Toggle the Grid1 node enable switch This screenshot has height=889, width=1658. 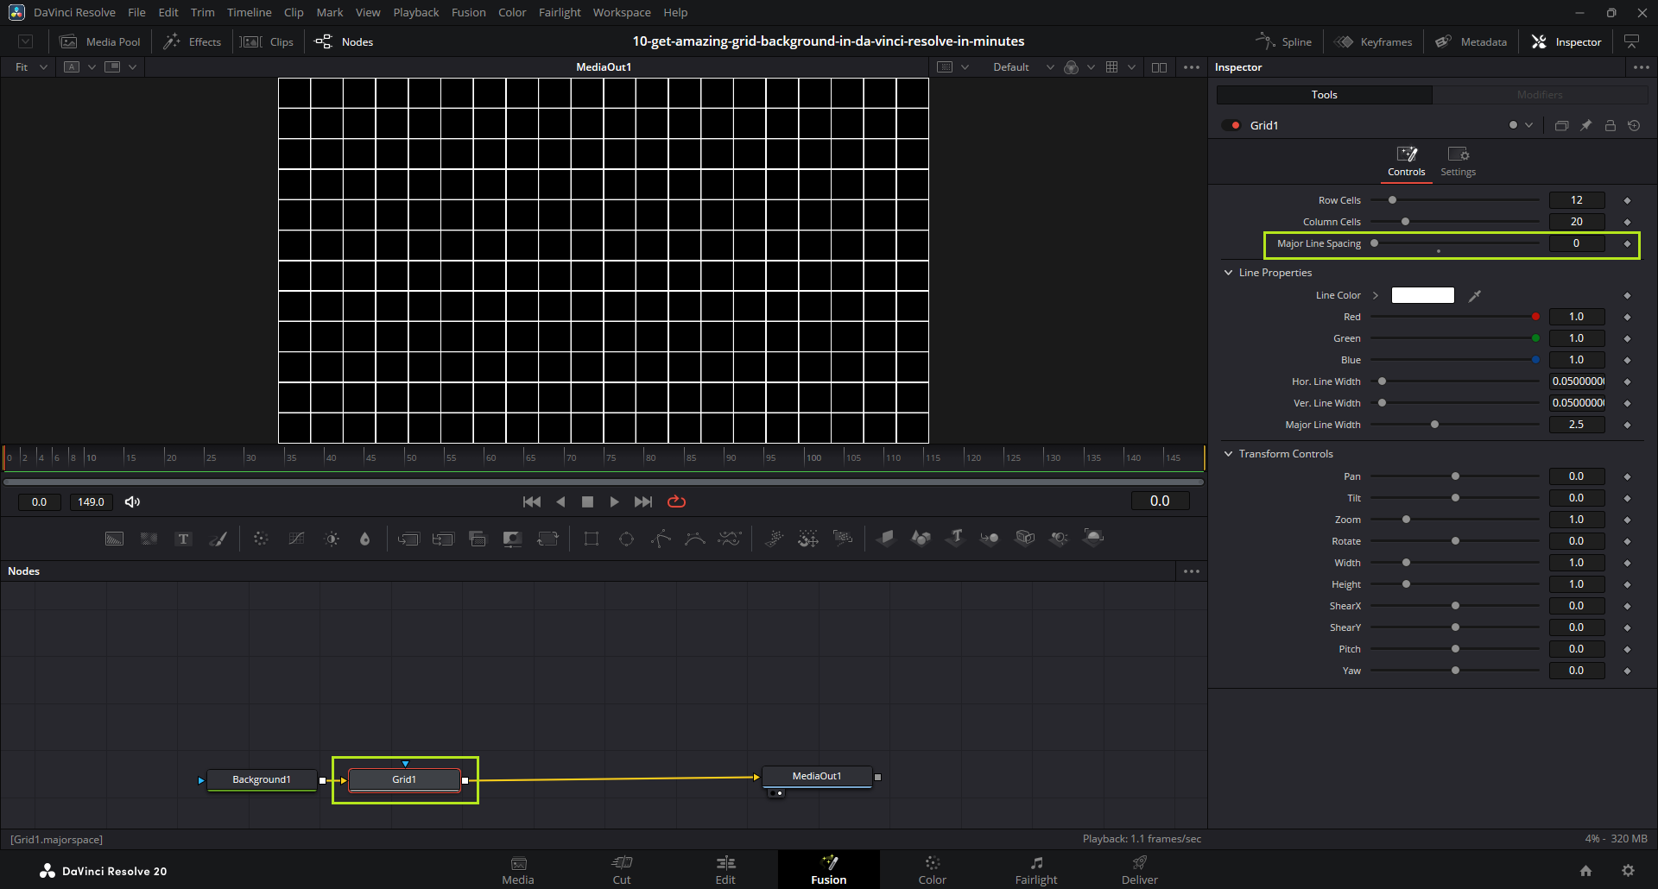pos(1231,126)
